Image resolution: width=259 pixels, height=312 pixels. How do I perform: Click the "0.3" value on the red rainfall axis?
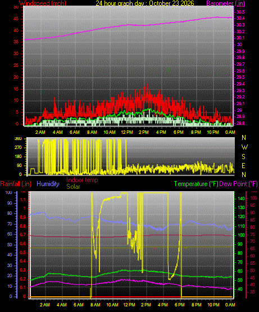pos(22,270)
